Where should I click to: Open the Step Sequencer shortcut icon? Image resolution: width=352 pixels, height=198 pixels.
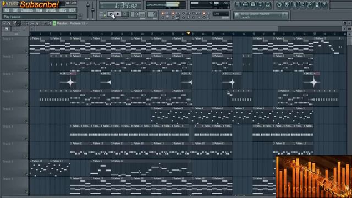245,5
